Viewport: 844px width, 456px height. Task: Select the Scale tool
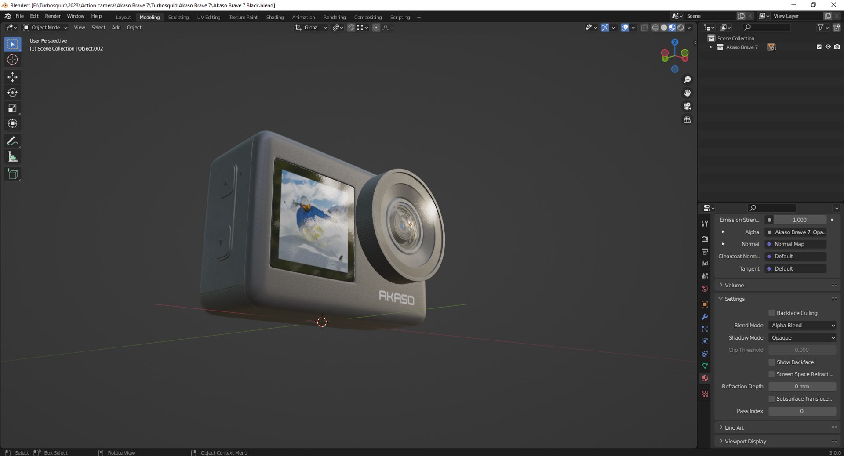click(x=12, y=108)
